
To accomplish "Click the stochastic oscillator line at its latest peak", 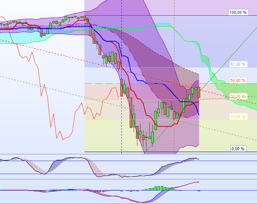I will [195, 158].
